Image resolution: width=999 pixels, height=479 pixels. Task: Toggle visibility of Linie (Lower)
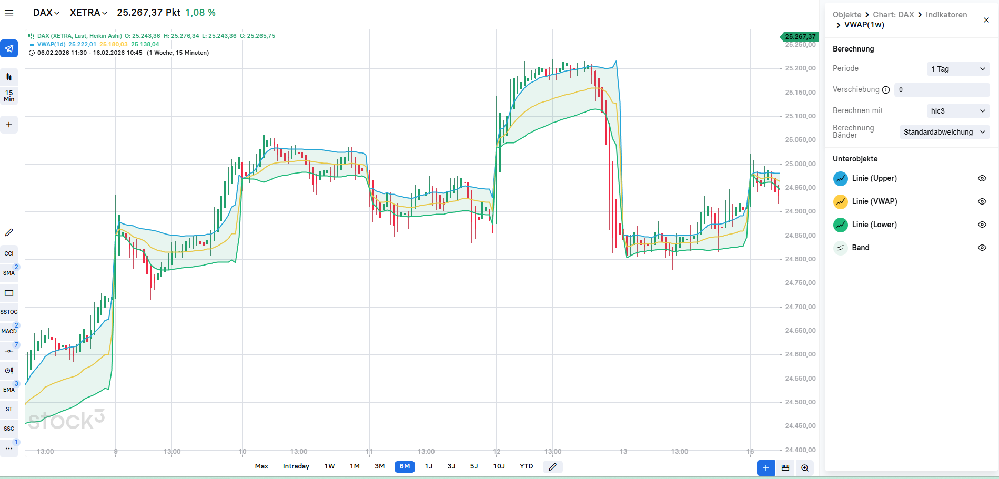[x=982, y=225]
